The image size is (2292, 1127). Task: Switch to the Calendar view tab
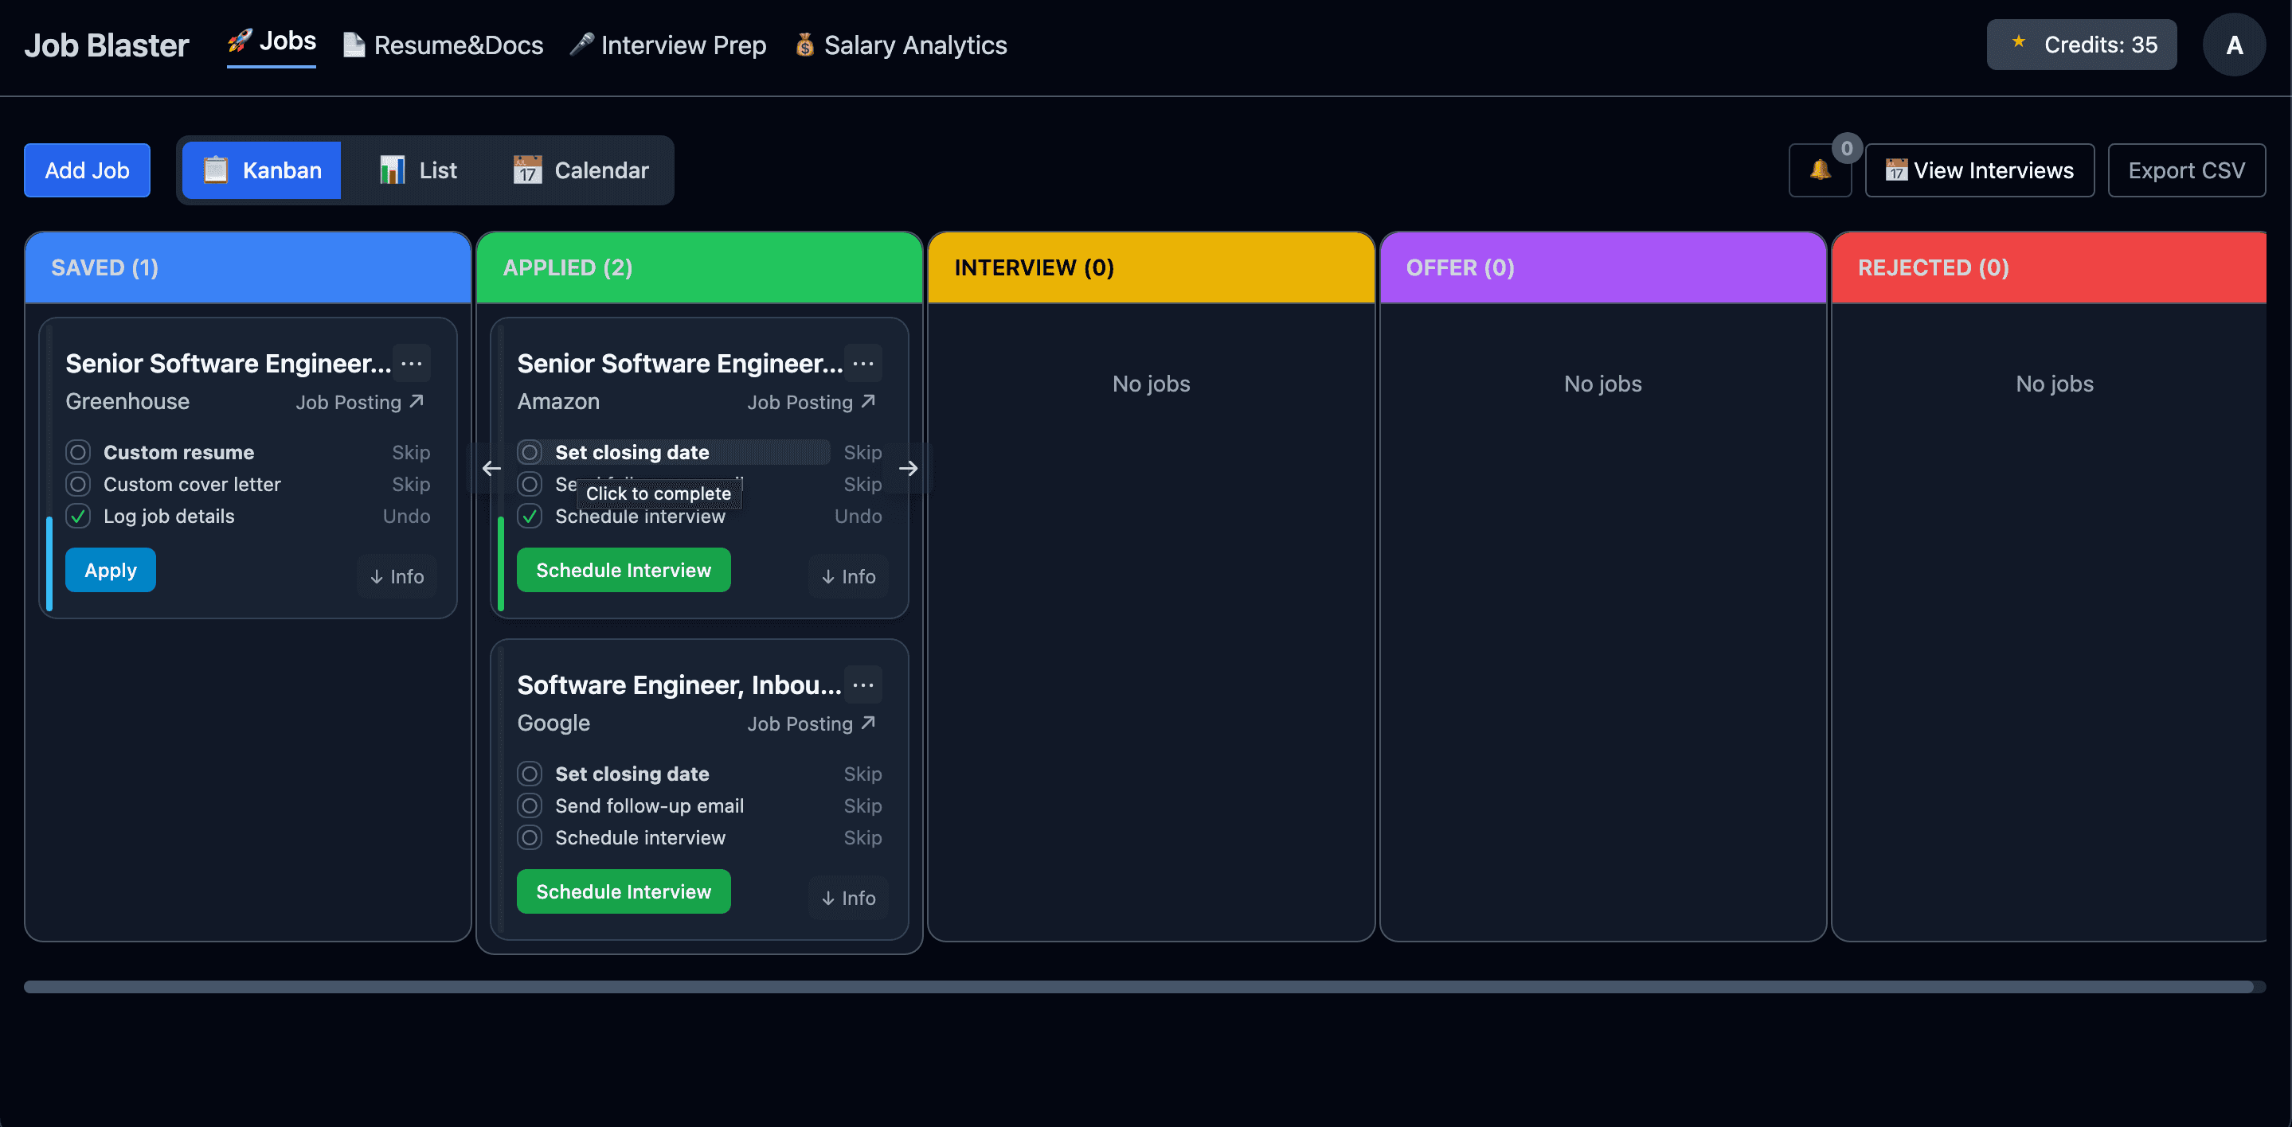pyautogui.click(x=581, y=170)
